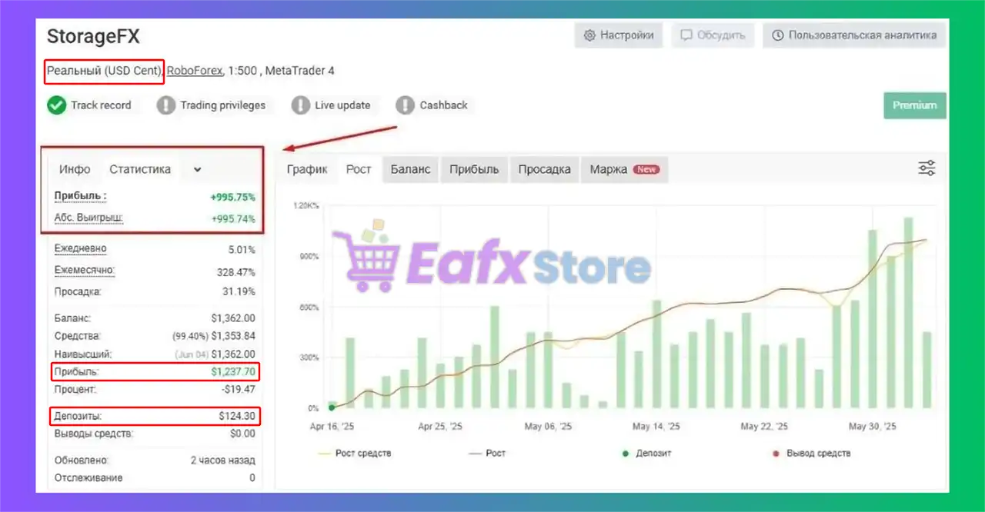Click the Реальный (USD Cent) account type text
985x512 pixels.
pos(104,71)
